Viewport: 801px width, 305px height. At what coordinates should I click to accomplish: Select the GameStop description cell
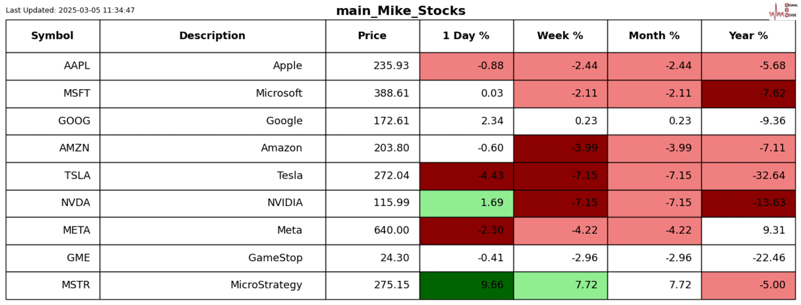(213, 258)
